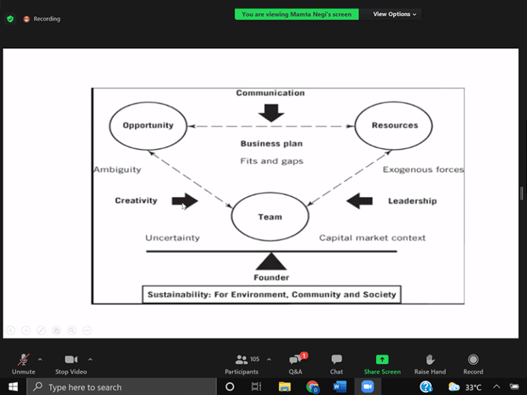
Task: Go to the next slide arrow
Action: (x=26, y=331)
